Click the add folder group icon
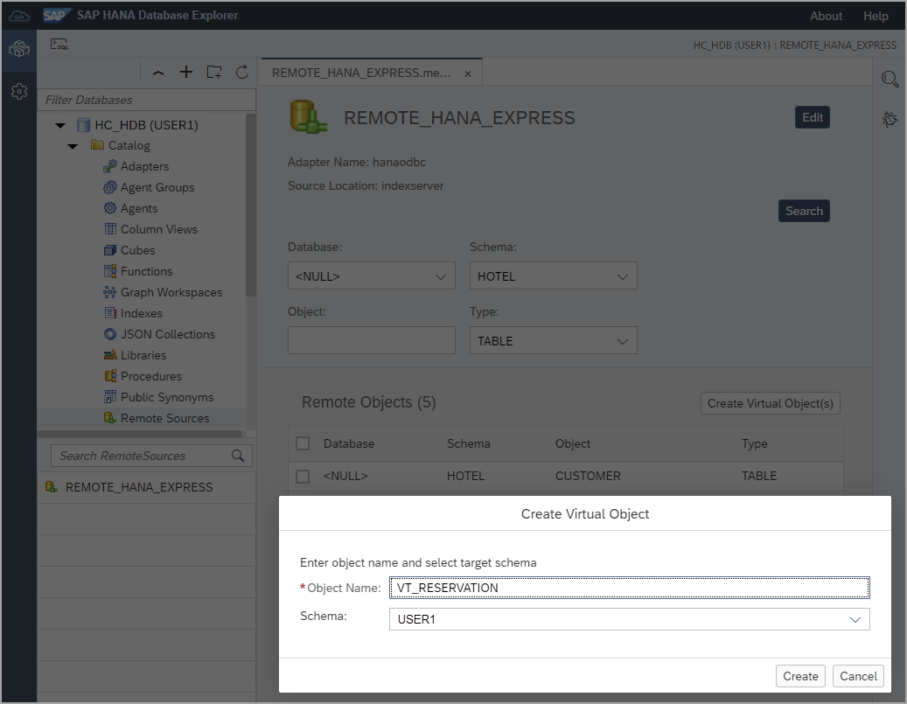The width and height of the screenshot is (907, 704). 214,72
